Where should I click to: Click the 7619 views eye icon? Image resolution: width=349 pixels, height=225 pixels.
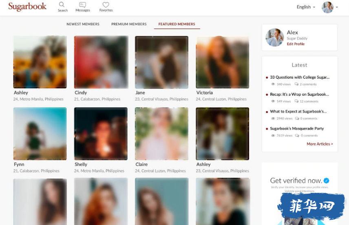[x=273, y=136]
